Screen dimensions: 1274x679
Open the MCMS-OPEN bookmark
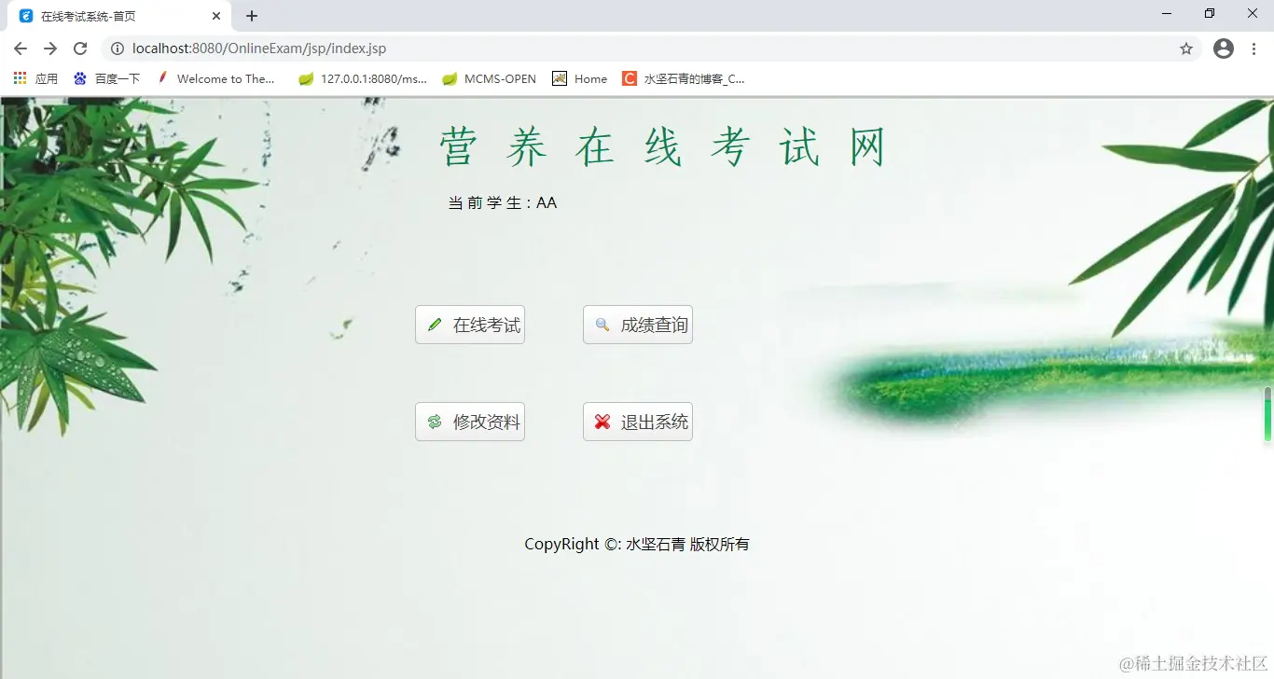point(489,78)
